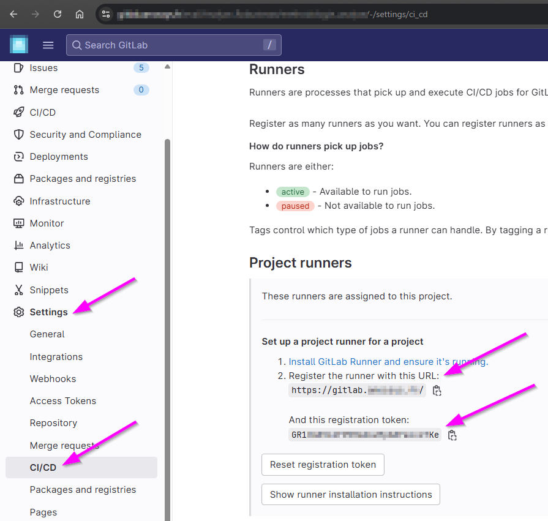Open the Monitor sidebar icon
Viewport: 548px width, 521px height.
(17, 223)
